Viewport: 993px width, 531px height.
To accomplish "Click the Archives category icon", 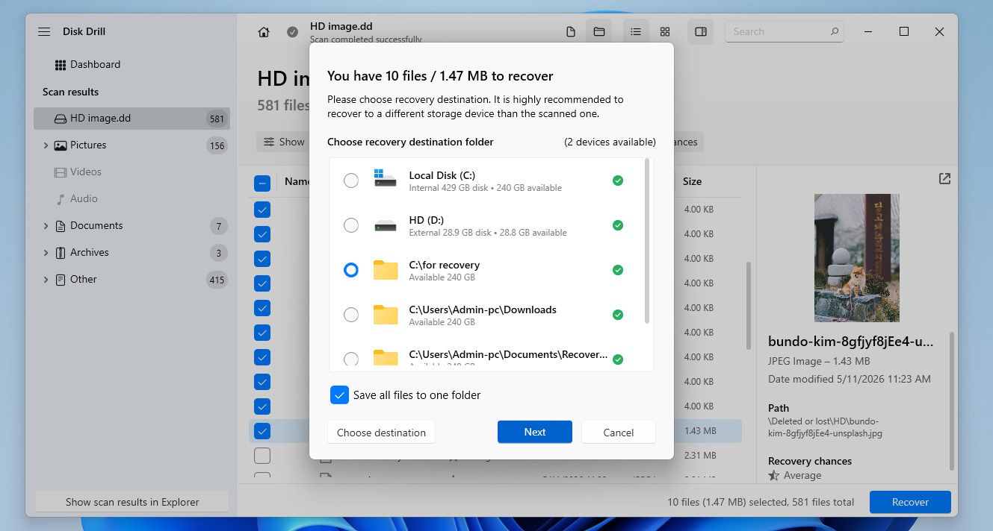I will [x=61, y=253].
